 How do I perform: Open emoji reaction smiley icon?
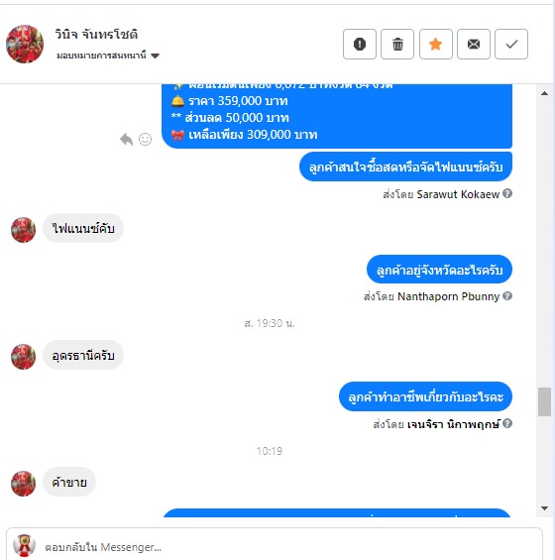coord(145,139)
